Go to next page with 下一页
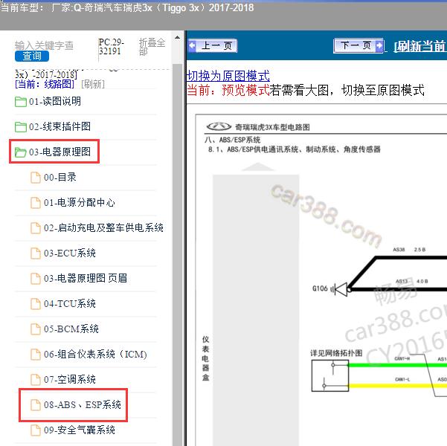 (x=358, y=45)
